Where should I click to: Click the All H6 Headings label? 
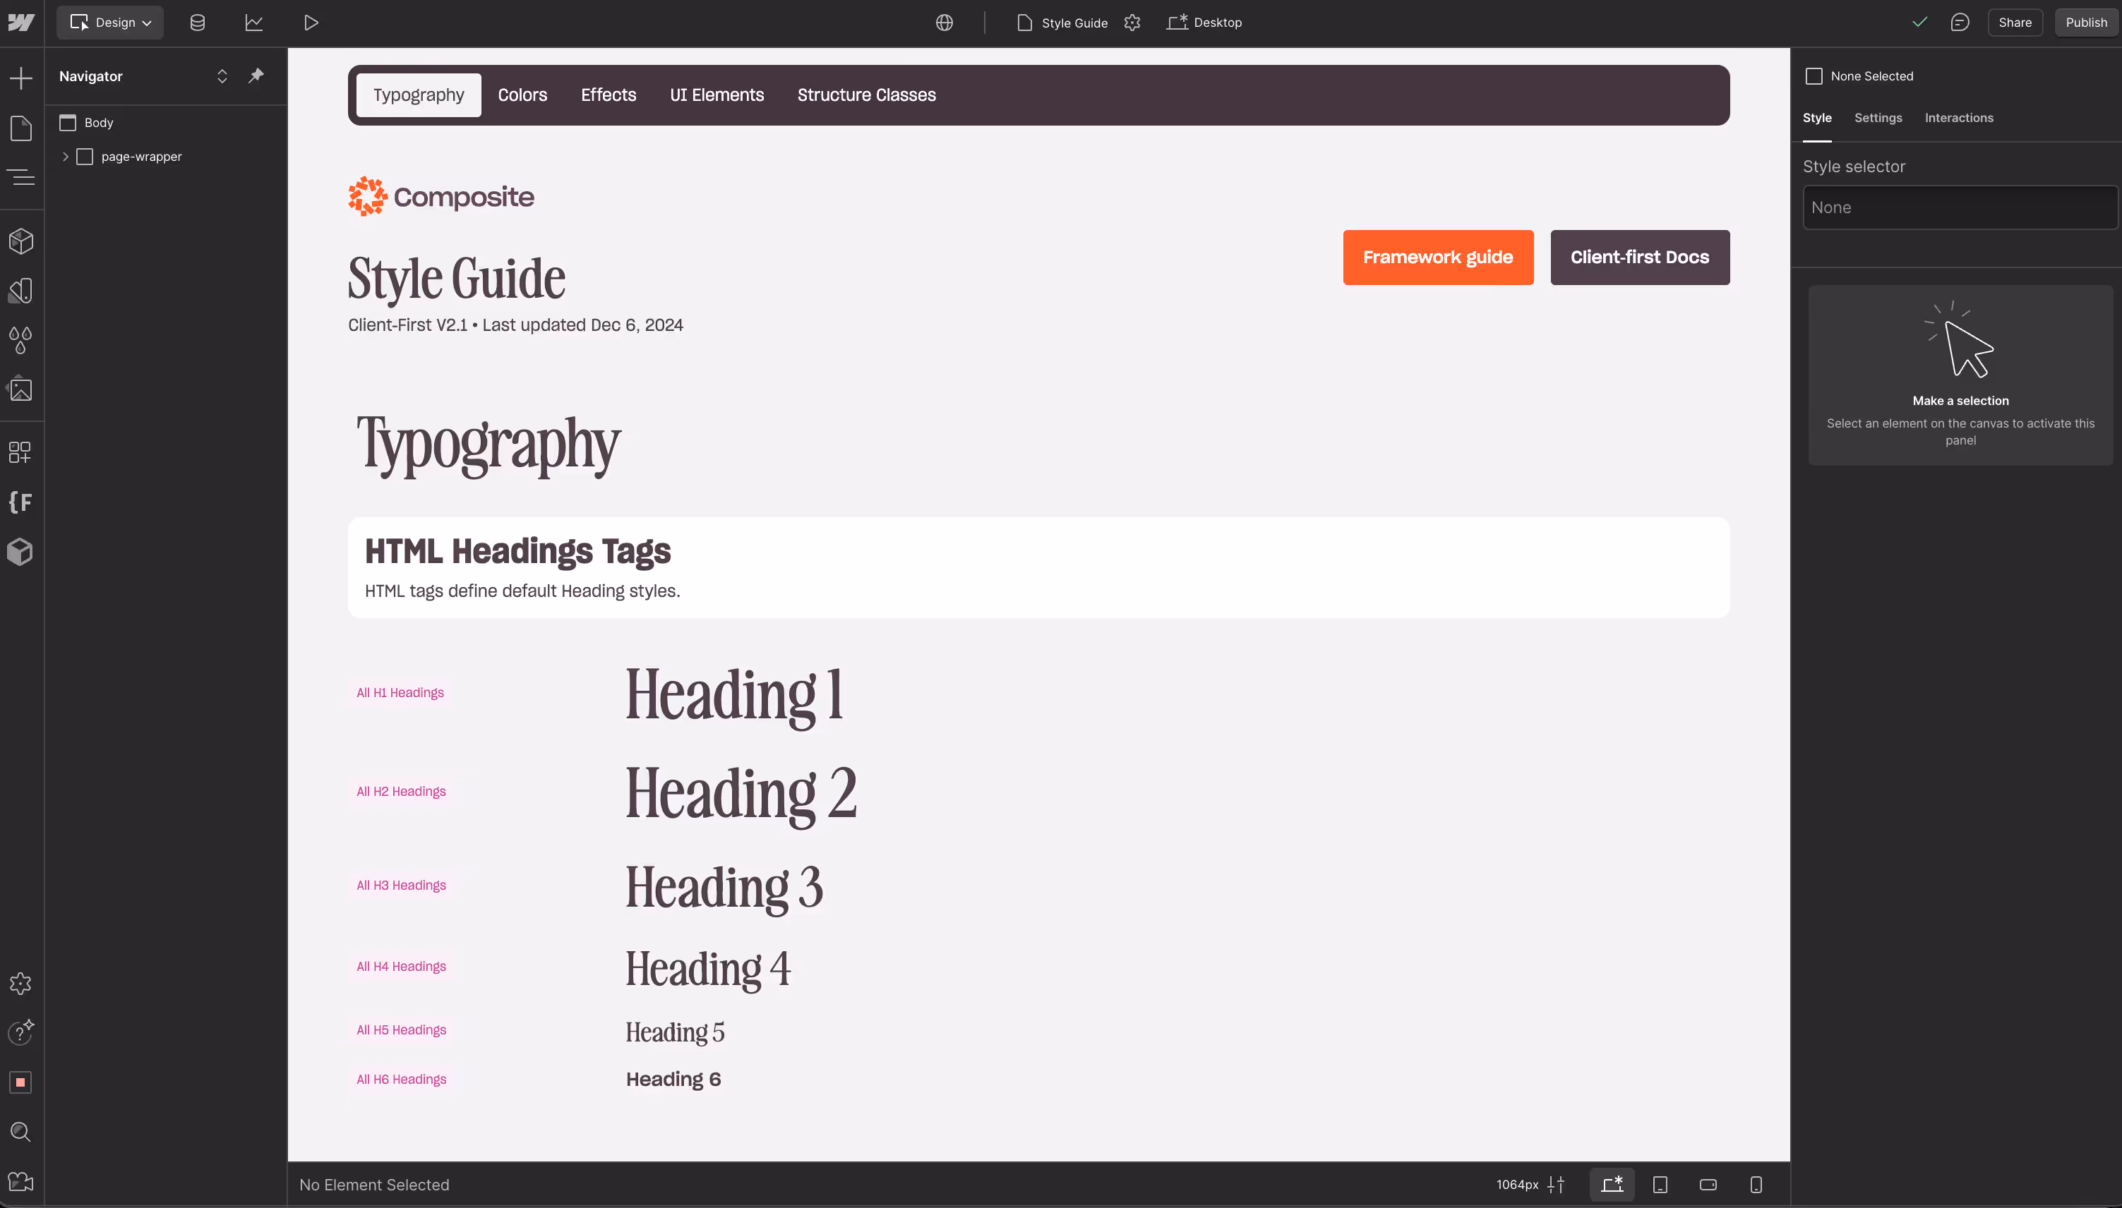pos(401,1080)
